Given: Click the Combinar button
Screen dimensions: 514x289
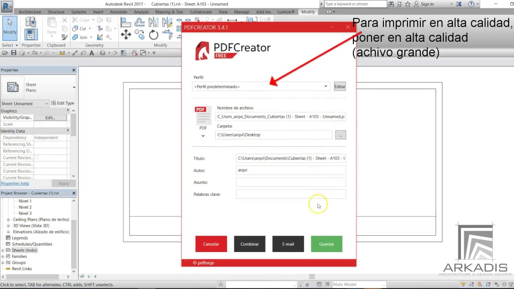Looking at the screenshot, I should (x=249, y=244).
